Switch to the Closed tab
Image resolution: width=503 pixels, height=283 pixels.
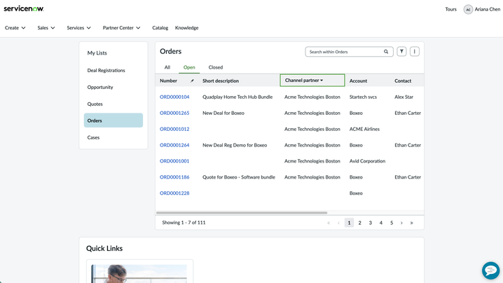[x=216, y=67]
